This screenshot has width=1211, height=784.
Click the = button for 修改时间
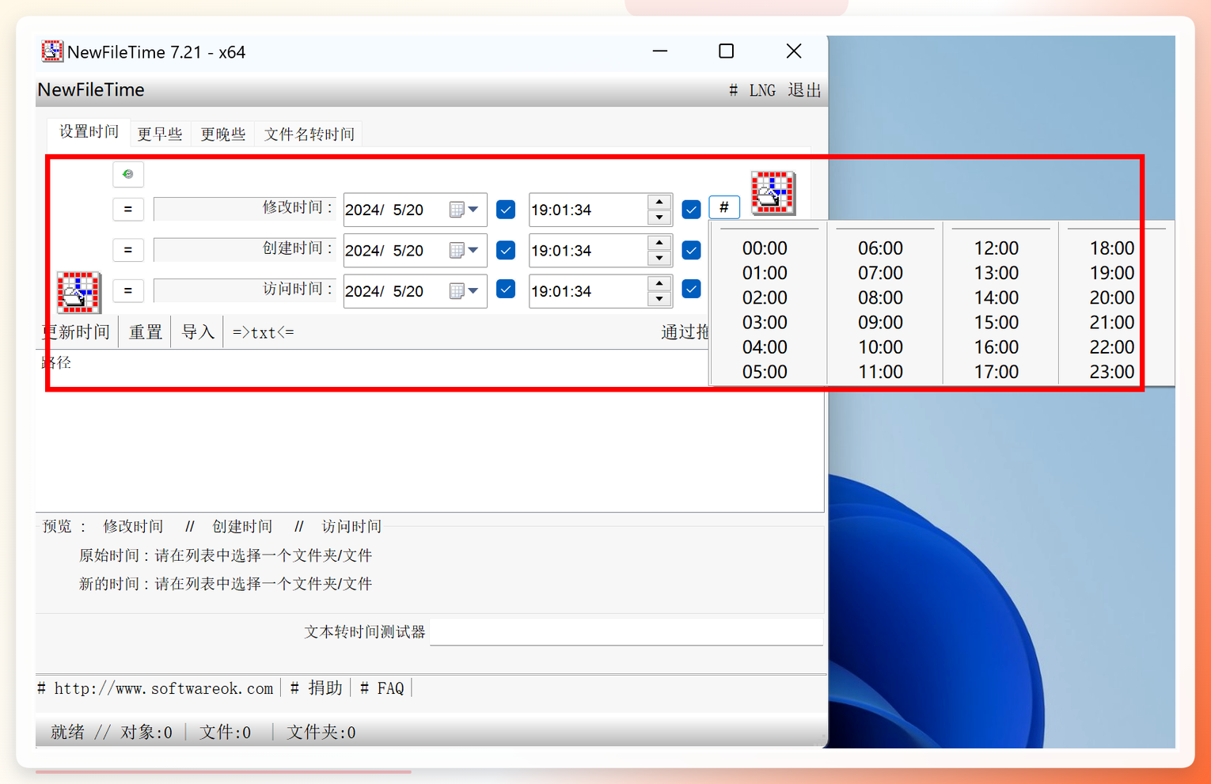coord(128,210)
